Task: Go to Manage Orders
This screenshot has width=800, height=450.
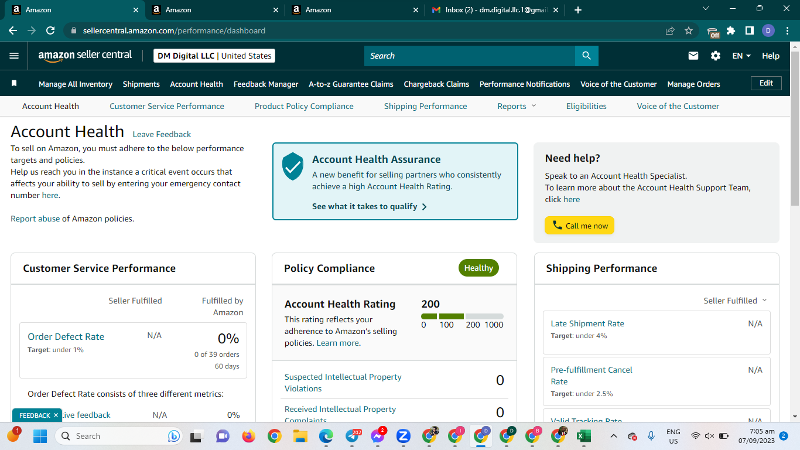Action: coord(693,84)
